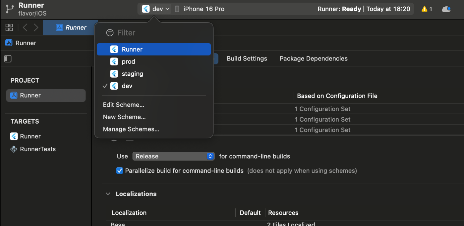Screen dimensions: 464x226
Task: Click the third 1 Configuration Set cell
Action: click(x=322, y=130)
